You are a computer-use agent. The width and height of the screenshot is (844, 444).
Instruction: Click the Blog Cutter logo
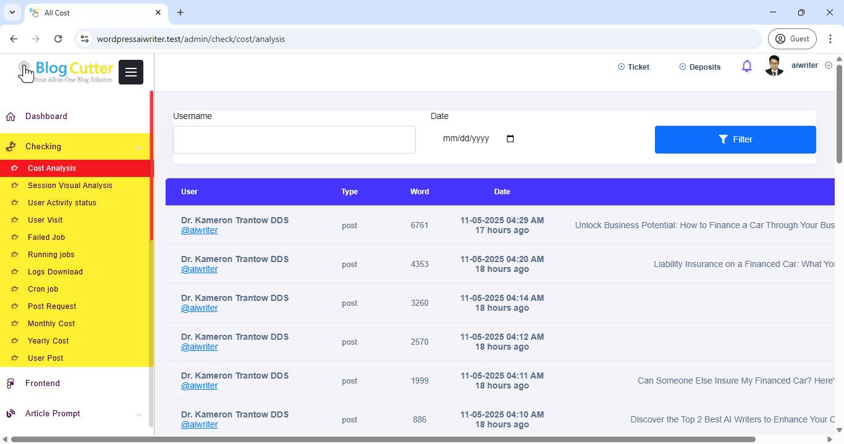pyautogui.click(x=65, y=72)
